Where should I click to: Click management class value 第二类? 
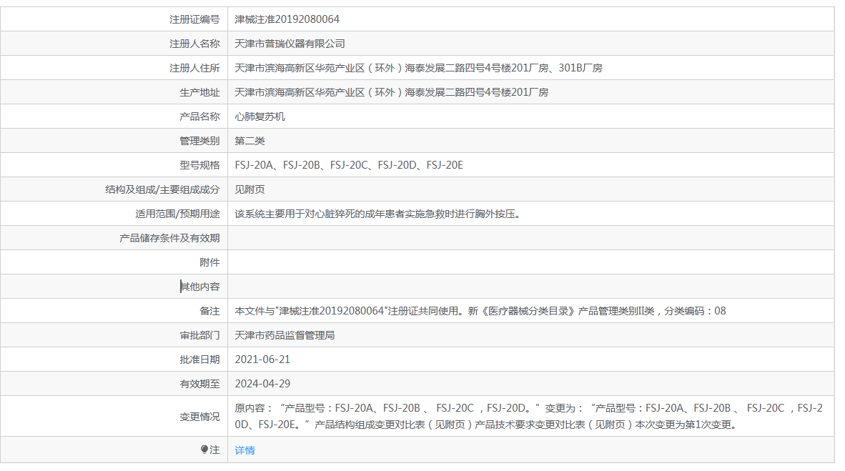(x=249, y=141)
